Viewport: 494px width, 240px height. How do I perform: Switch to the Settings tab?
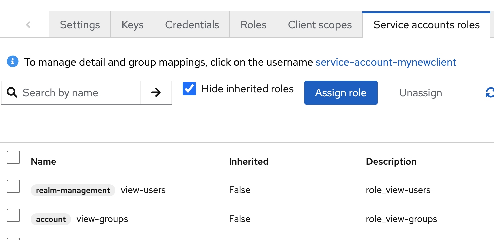[80, 24]
